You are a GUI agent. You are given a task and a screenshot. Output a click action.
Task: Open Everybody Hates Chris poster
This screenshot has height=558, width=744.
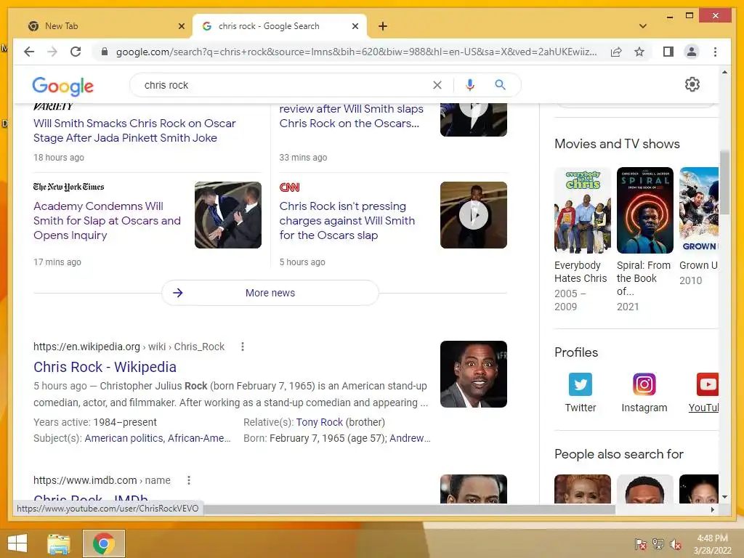[583, 210]
